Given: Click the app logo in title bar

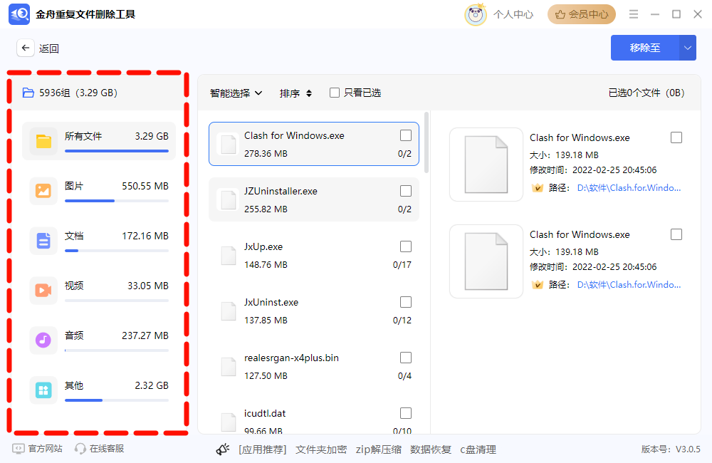Looking at the screenshot, I should coord(19,14).
